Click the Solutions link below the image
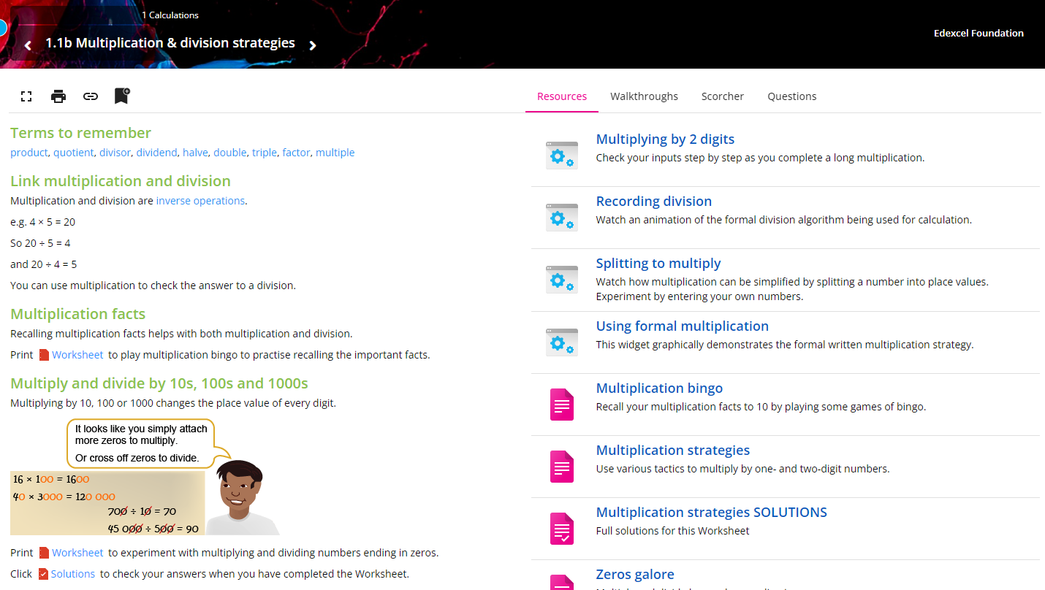 point(72,574)
